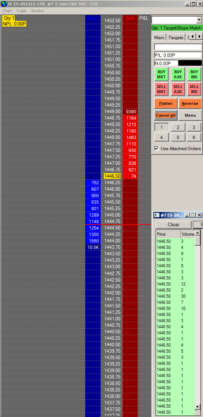Click the bid size 10.5K at 1443.75

pyautogui.click(x=93, y=247)
